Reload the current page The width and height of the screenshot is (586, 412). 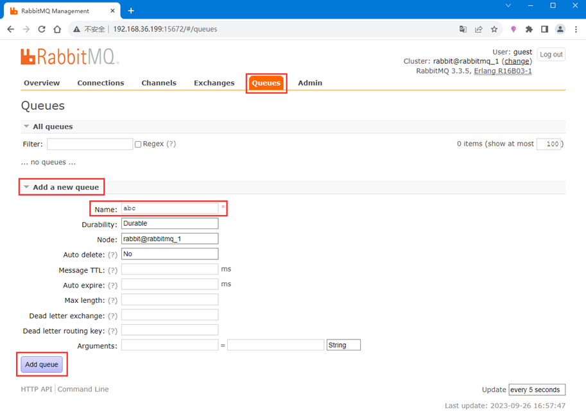pos(42,29)
